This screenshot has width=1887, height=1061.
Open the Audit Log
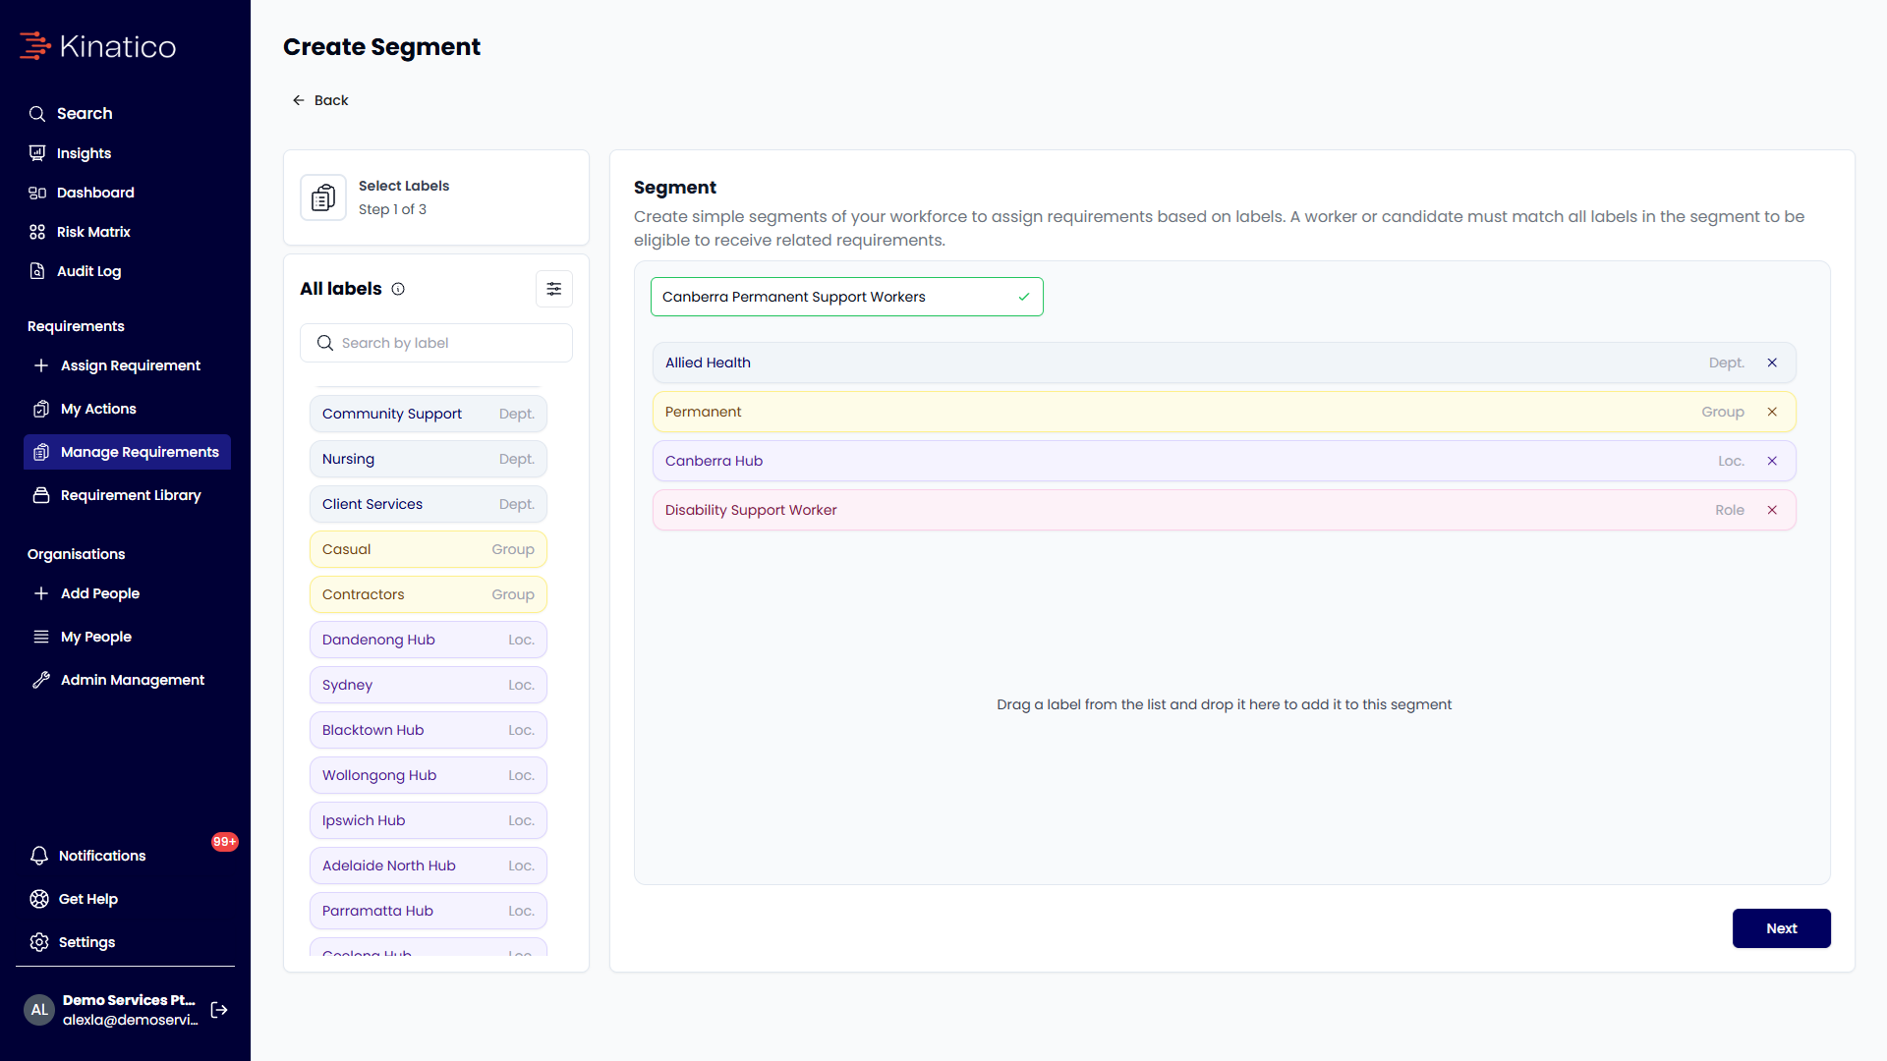click(75, 271)
